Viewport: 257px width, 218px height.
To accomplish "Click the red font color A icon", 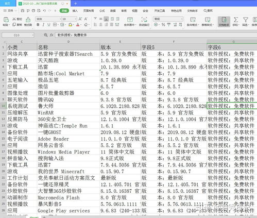I will [78, 25].
